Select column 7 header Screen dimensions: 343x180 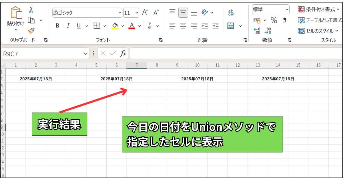pyautogui.click(x=137, y=65)
